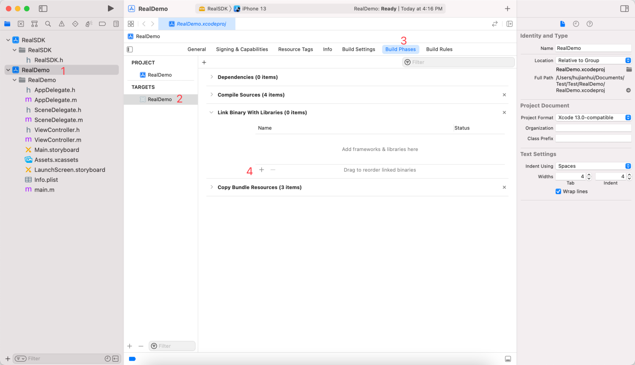
Task: Click the Organization text field
Action: pyautogui.click(x=593, y=128)
